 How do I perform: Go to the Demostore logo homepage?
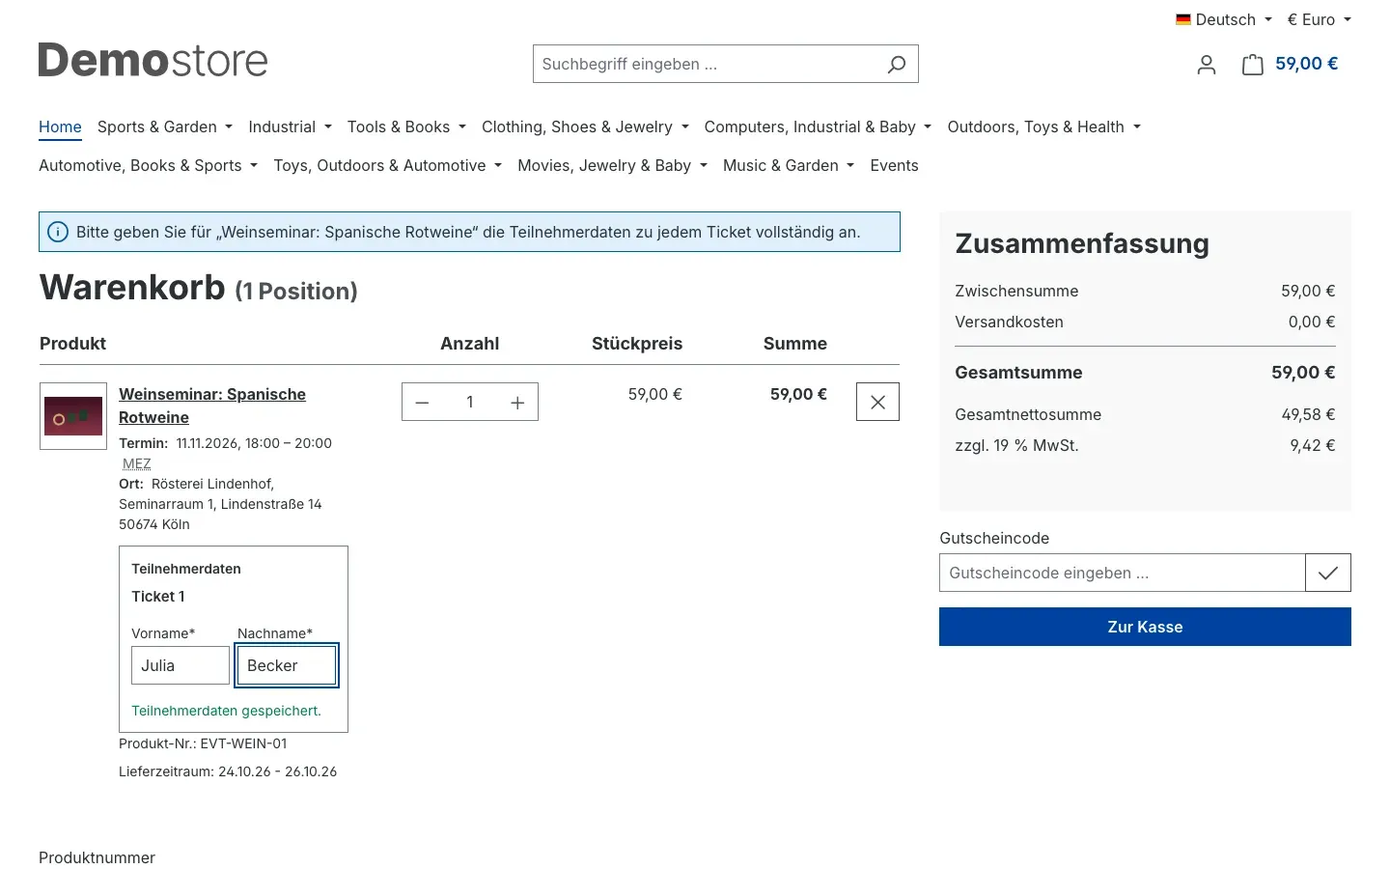[x=153, y=61]
